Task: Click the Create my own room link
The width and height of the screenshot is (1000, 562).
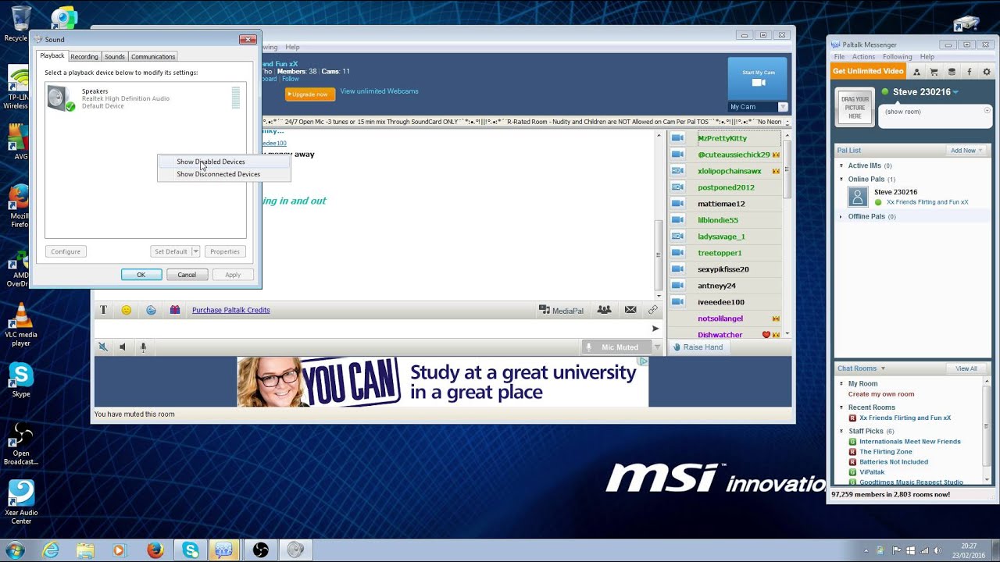Action: click(881, 394)
